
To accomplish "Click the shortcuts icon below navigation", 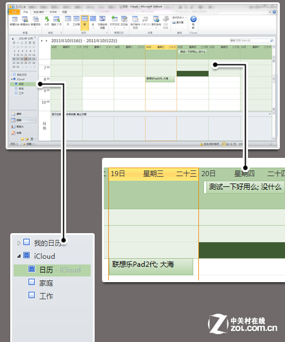I will (x=31, y=139).
